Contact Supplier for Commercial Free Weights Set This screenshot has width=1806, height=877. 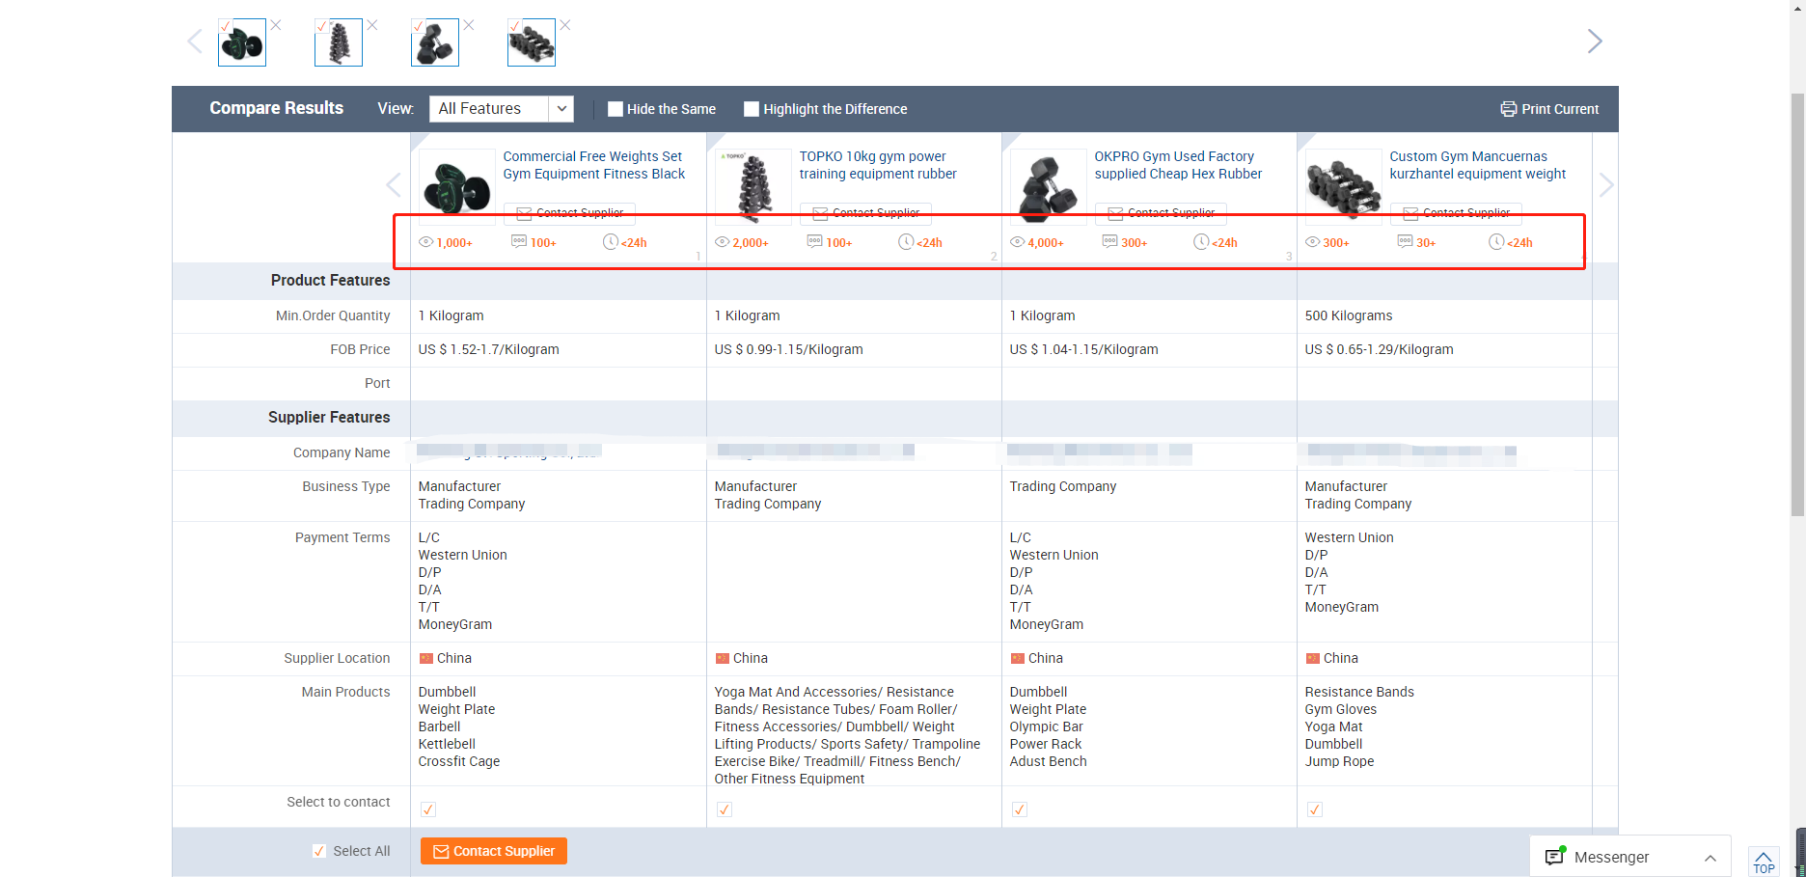point(569,213)
